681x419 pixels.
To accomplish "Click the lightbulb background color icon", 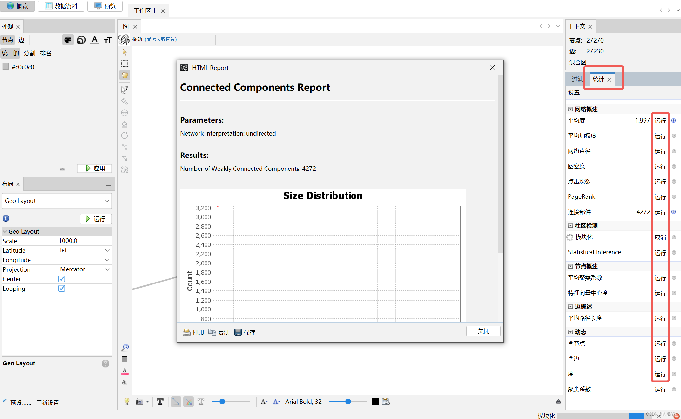I will [x=127, y=402].
